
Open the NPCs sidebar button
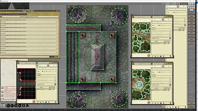click(x=191, y=33)
